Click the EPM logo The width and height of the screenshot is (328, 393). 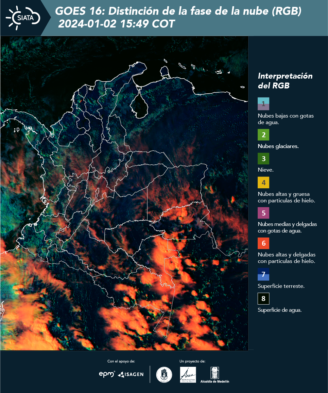[107, 374]
